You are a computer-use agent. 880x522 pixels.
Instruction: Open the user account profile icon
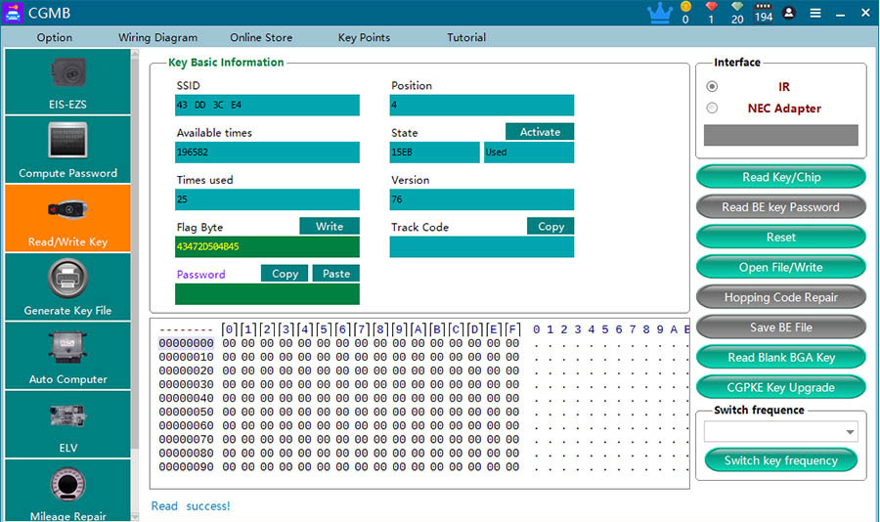tap(789, 14)
